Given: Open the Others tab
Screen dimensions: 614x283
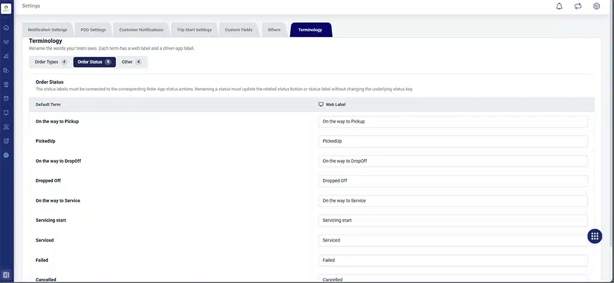Looking at the screenshot, I should click(x=274, y=30).
